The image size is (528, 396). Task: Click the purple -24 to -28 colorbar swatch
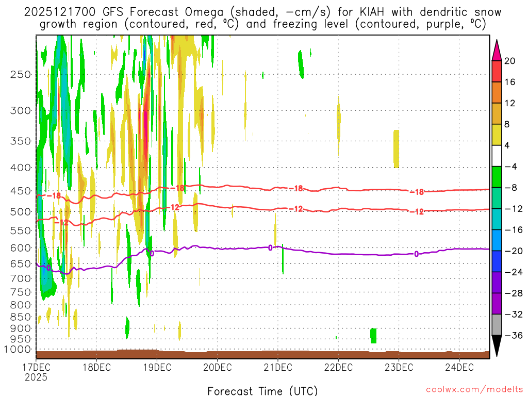coord(497,283)
